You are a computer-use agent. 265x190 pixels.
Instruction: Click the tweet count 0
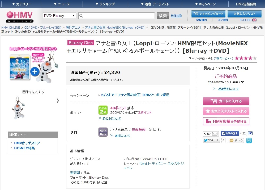(223, 140)
